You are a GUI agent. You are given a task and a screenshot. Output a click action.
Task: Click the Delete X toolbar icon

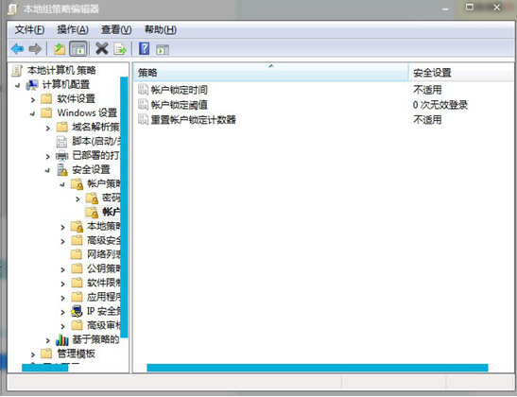tap(102, 49)
